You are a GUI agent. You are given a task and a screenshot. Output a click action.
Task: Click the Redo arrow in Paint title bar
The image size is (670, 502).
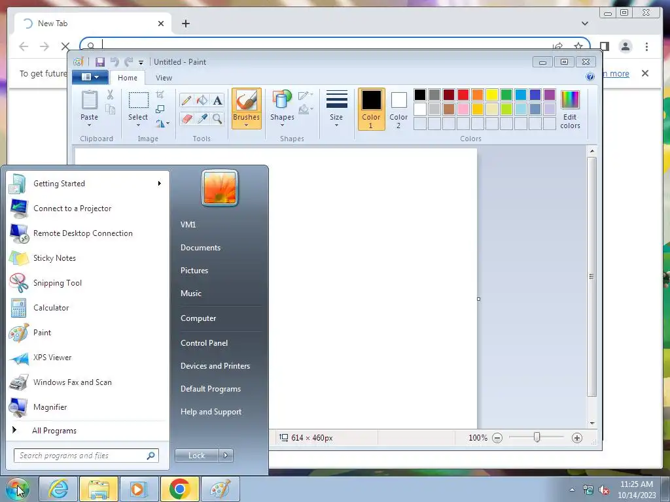[x=128, y=62]
